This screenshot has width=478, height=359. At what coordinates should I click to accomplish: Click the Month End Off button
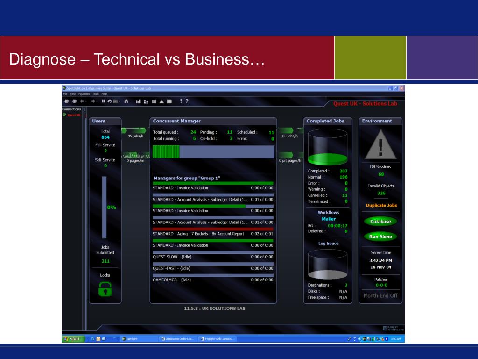tap(380, 295)
